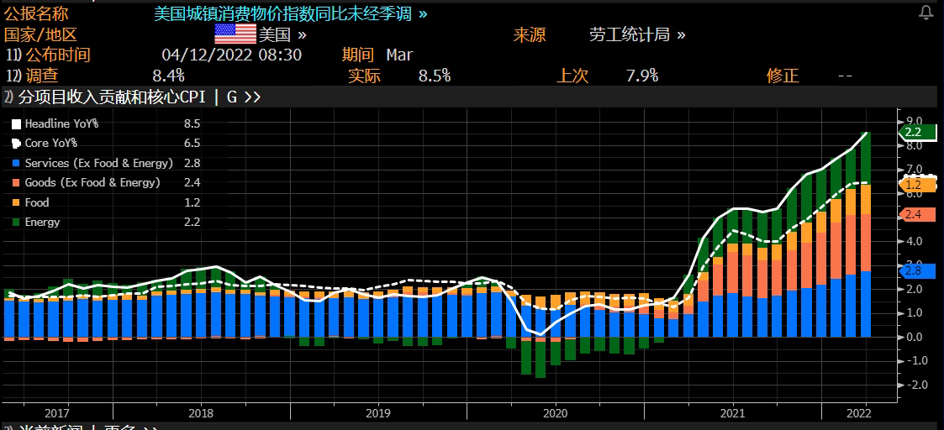Select the 11) 公布时间 item
The image size is (944, 430).
point(48,55)
